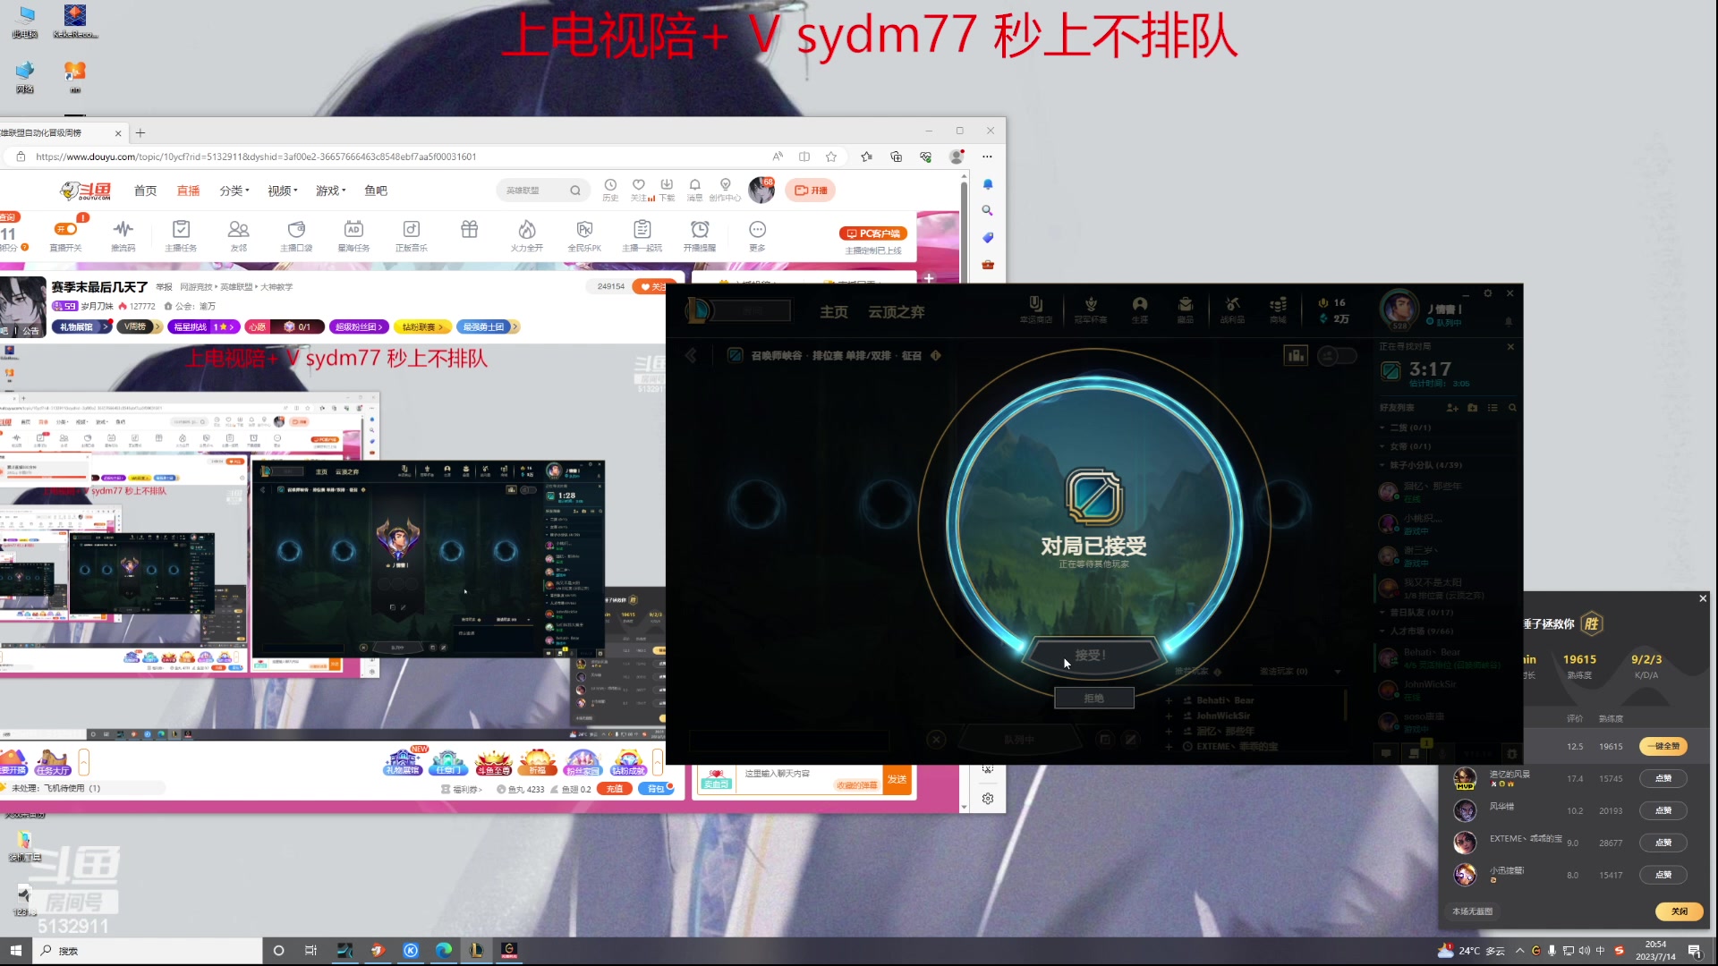The image size is (1718, 966).
Task: Open the 藏品 collection page
Action: pyautogui.click(x=1186, y=309)
